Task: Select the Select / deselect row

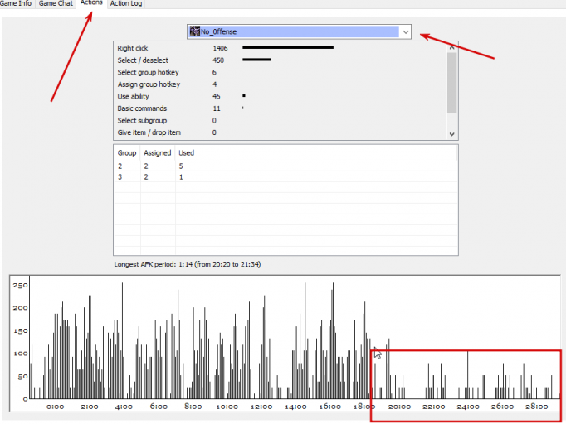Action: tap(281, 60)
